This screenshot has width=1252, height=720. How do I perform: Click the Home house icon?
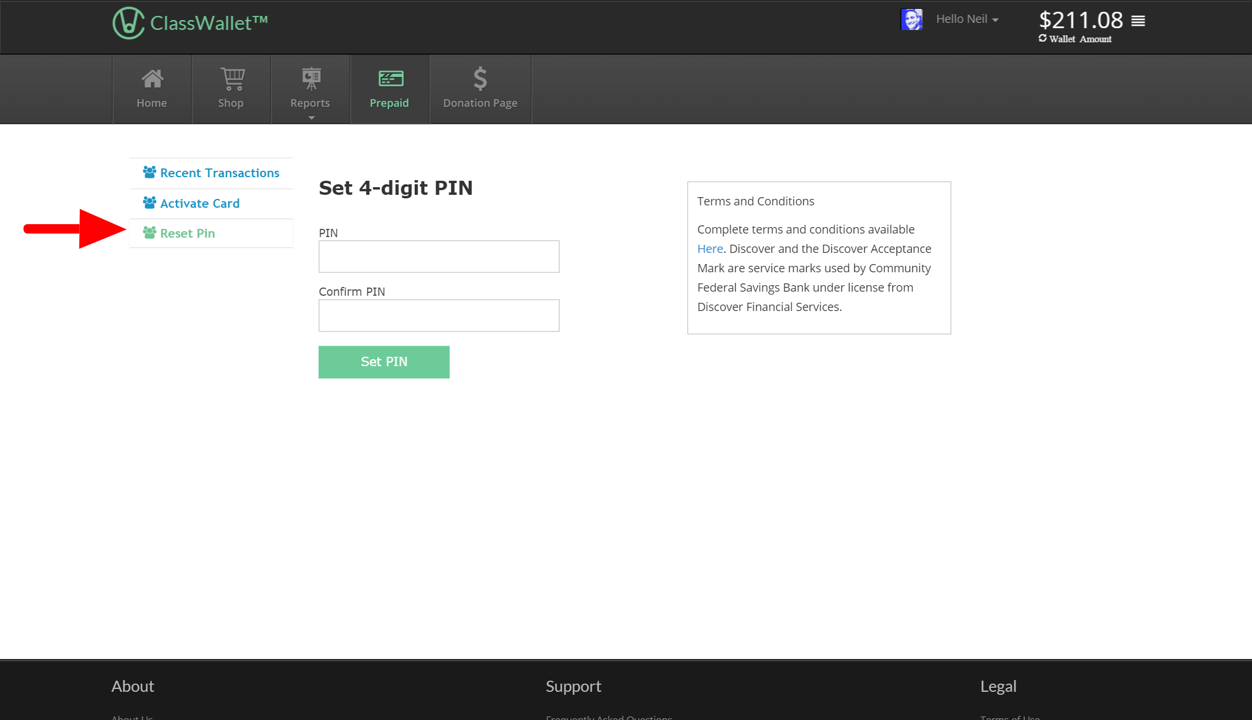[x=152, y=79]
